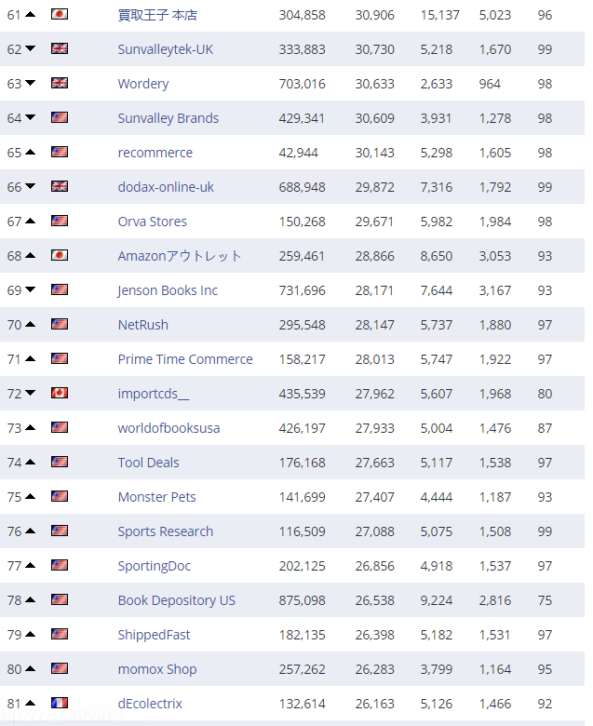
Task: Open the Orva Stores seller page
Action: pos(152,222)
